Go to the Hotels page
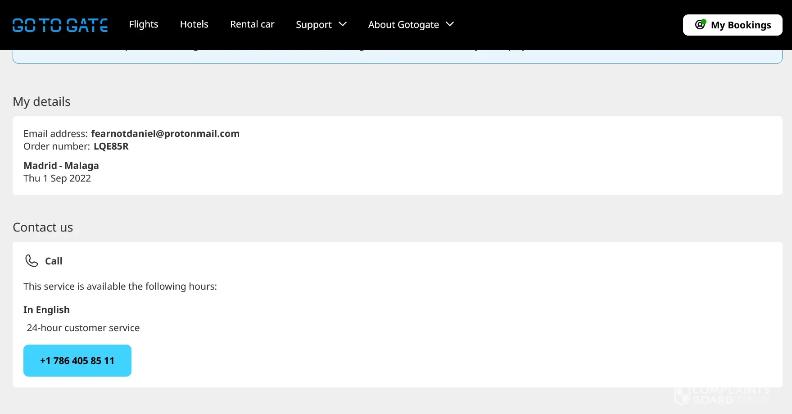 click(x=194, y=24)
